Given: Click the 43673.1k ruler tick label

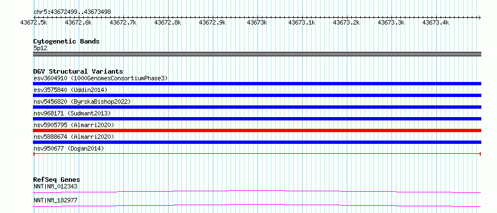Looking at the screenshot, I should pyautogui.click(x=302, y=22).
